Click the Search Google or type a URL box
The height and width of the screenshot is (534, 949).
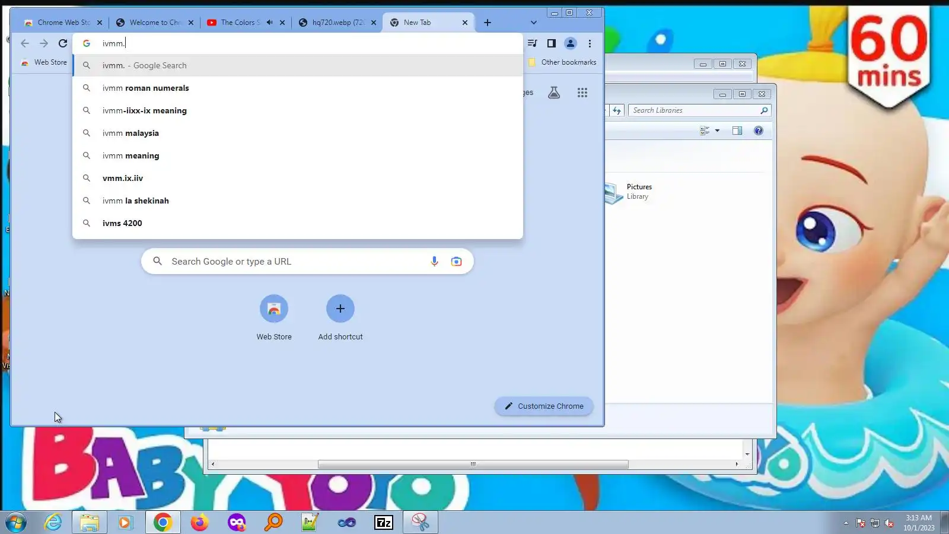point(307,262)
